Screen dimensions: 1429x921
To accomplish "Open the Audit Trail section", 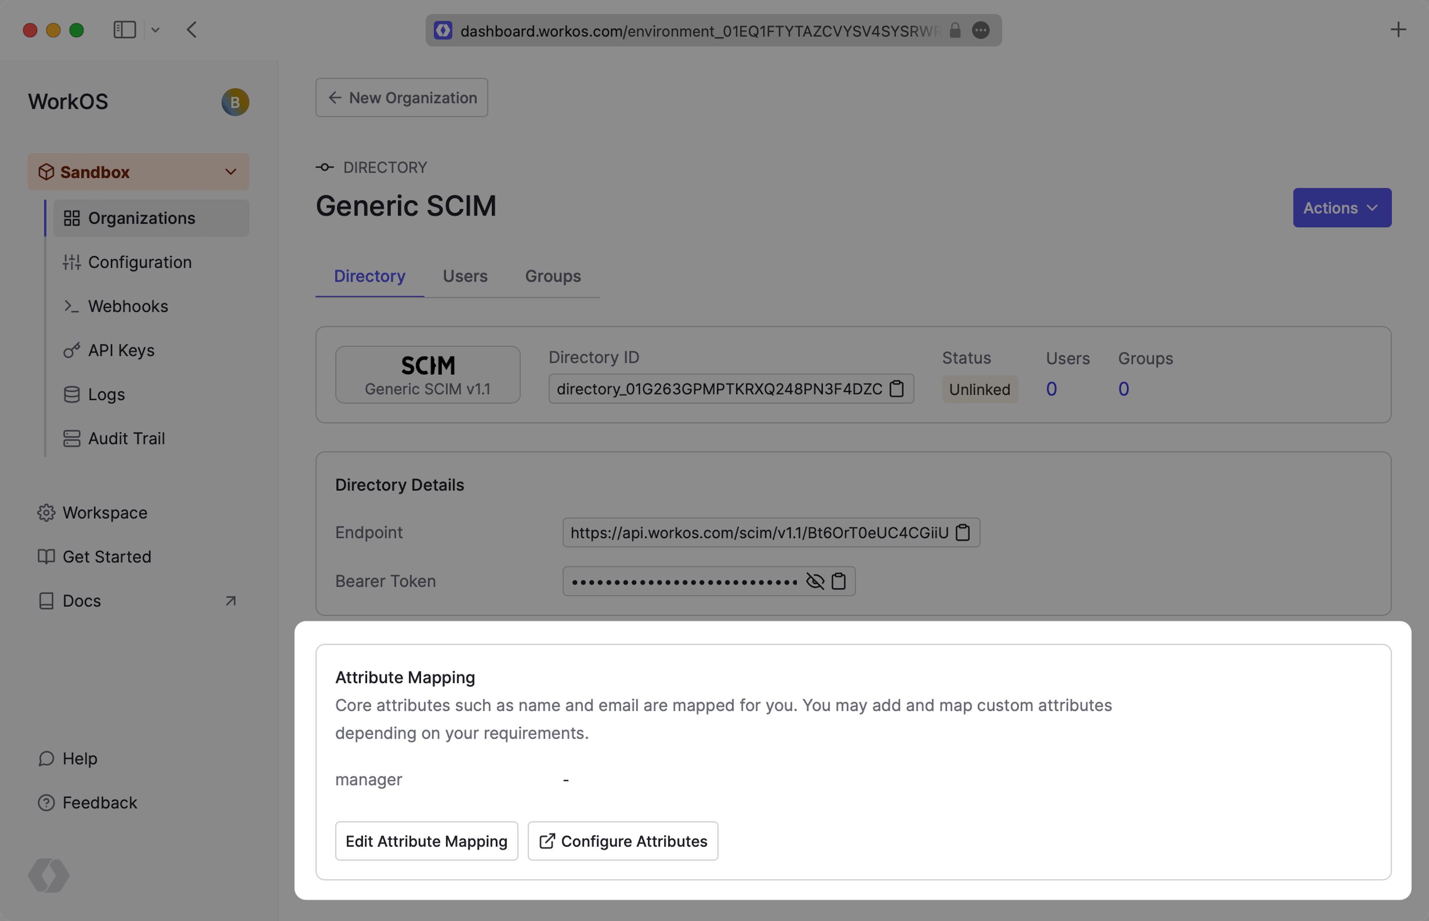I will [x=126, y=438].
